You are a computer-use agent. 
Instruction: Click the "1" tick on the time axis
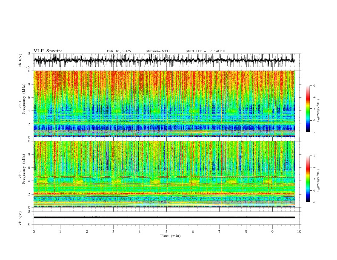[60, 232]
